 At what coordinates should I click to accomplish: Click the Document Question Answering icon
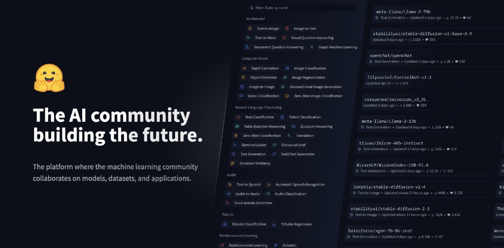(247, 47)
